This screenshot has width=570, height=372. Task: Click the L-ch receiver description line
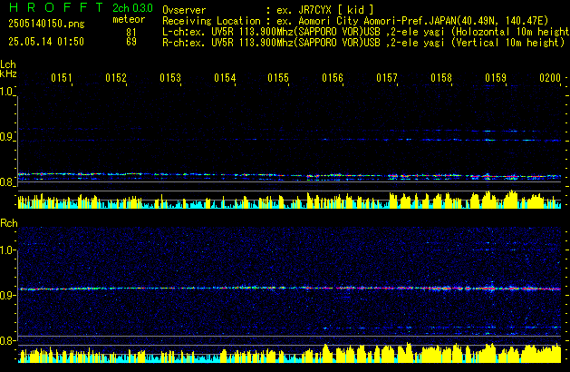click(366, 32)
